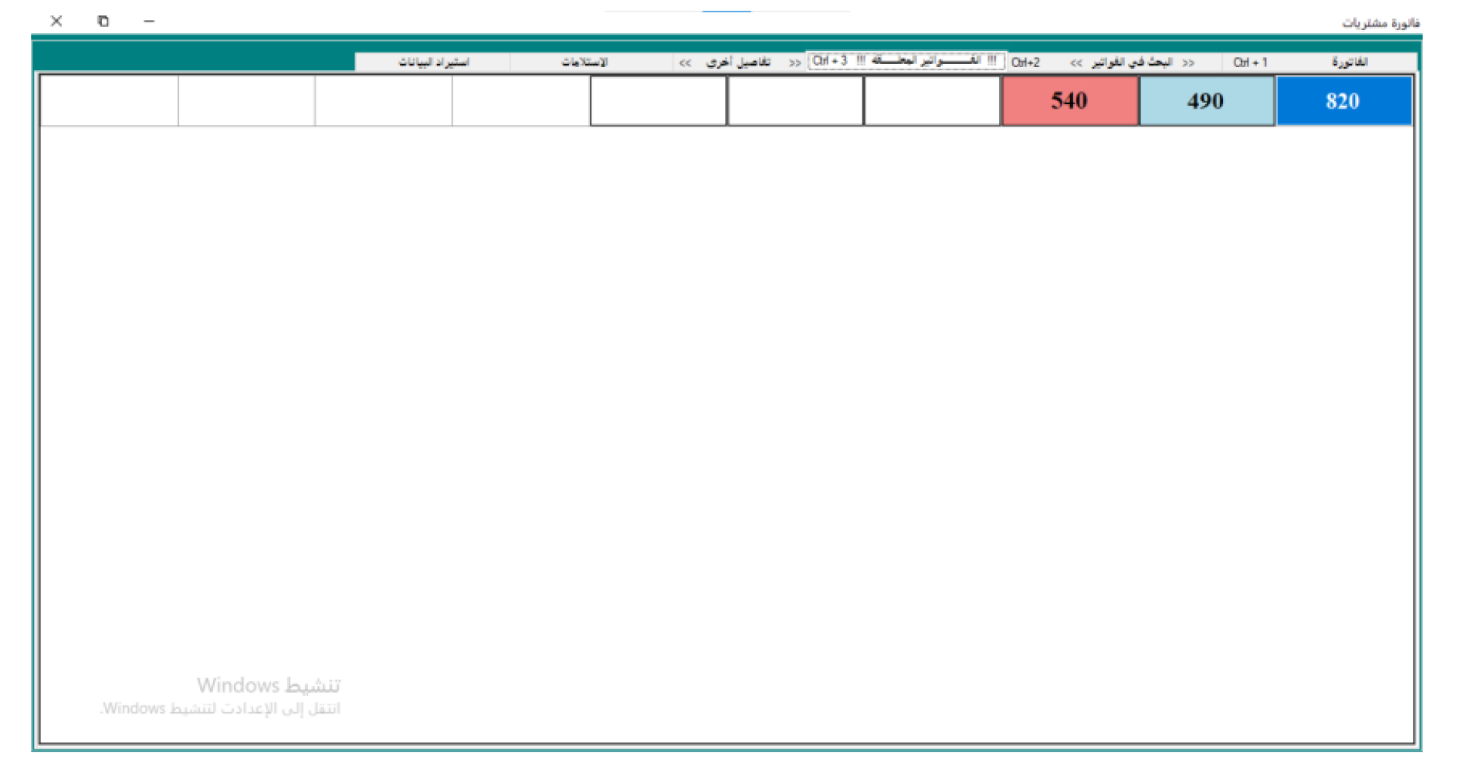
Task: Select the الفواتير المعلقة (Ctrl + 3) tab
Action: (906, 61)
